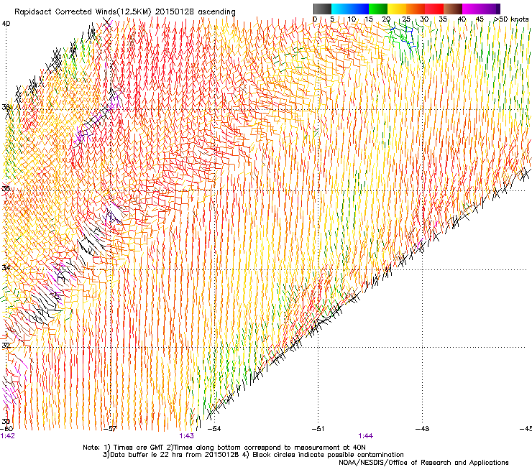Click the purple time label '1:44'
Viewport: 532px width, 467px height.
(365, 436)
